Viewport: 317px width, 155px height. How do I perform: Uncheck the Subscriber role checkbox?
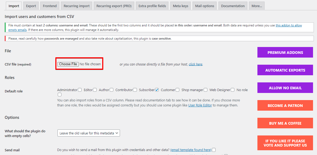(x=157, y=90)
